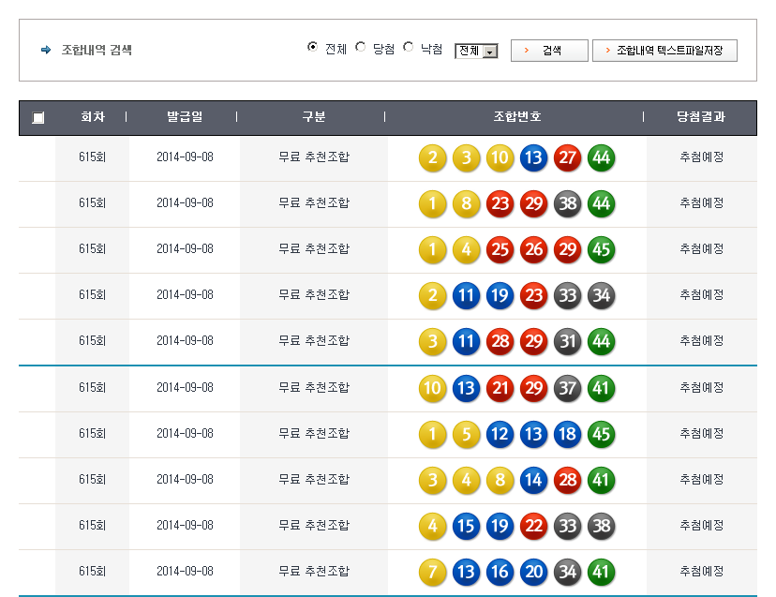The width and height of the screenshot is (776, 597).
Task: Click the red ball numbered 27
Action: click(568, 157)
